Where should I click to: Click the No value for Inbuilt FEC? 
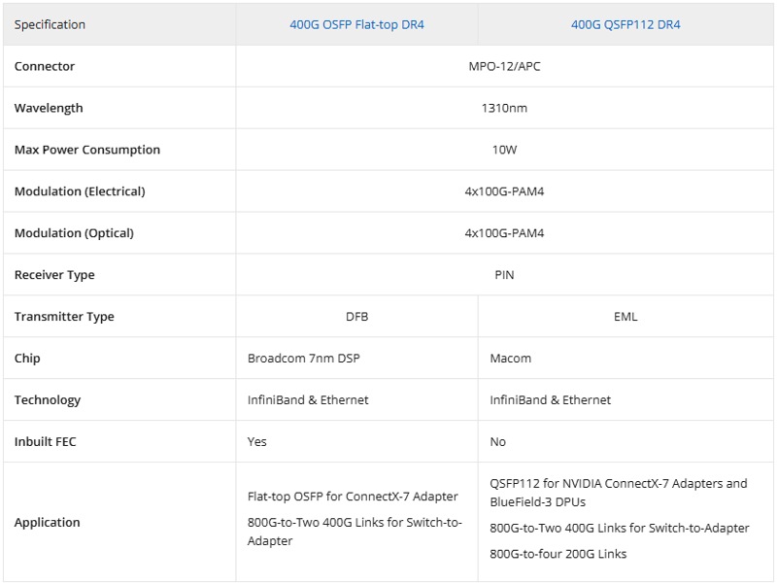tap(498, 442)
